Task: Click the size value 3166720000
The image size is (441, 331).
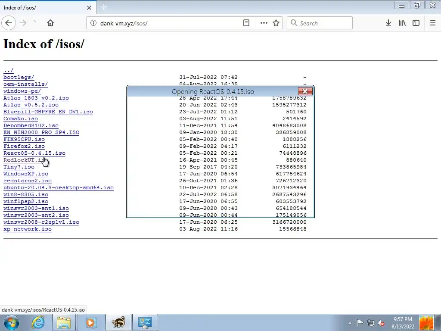Action: tap(289, 222)
